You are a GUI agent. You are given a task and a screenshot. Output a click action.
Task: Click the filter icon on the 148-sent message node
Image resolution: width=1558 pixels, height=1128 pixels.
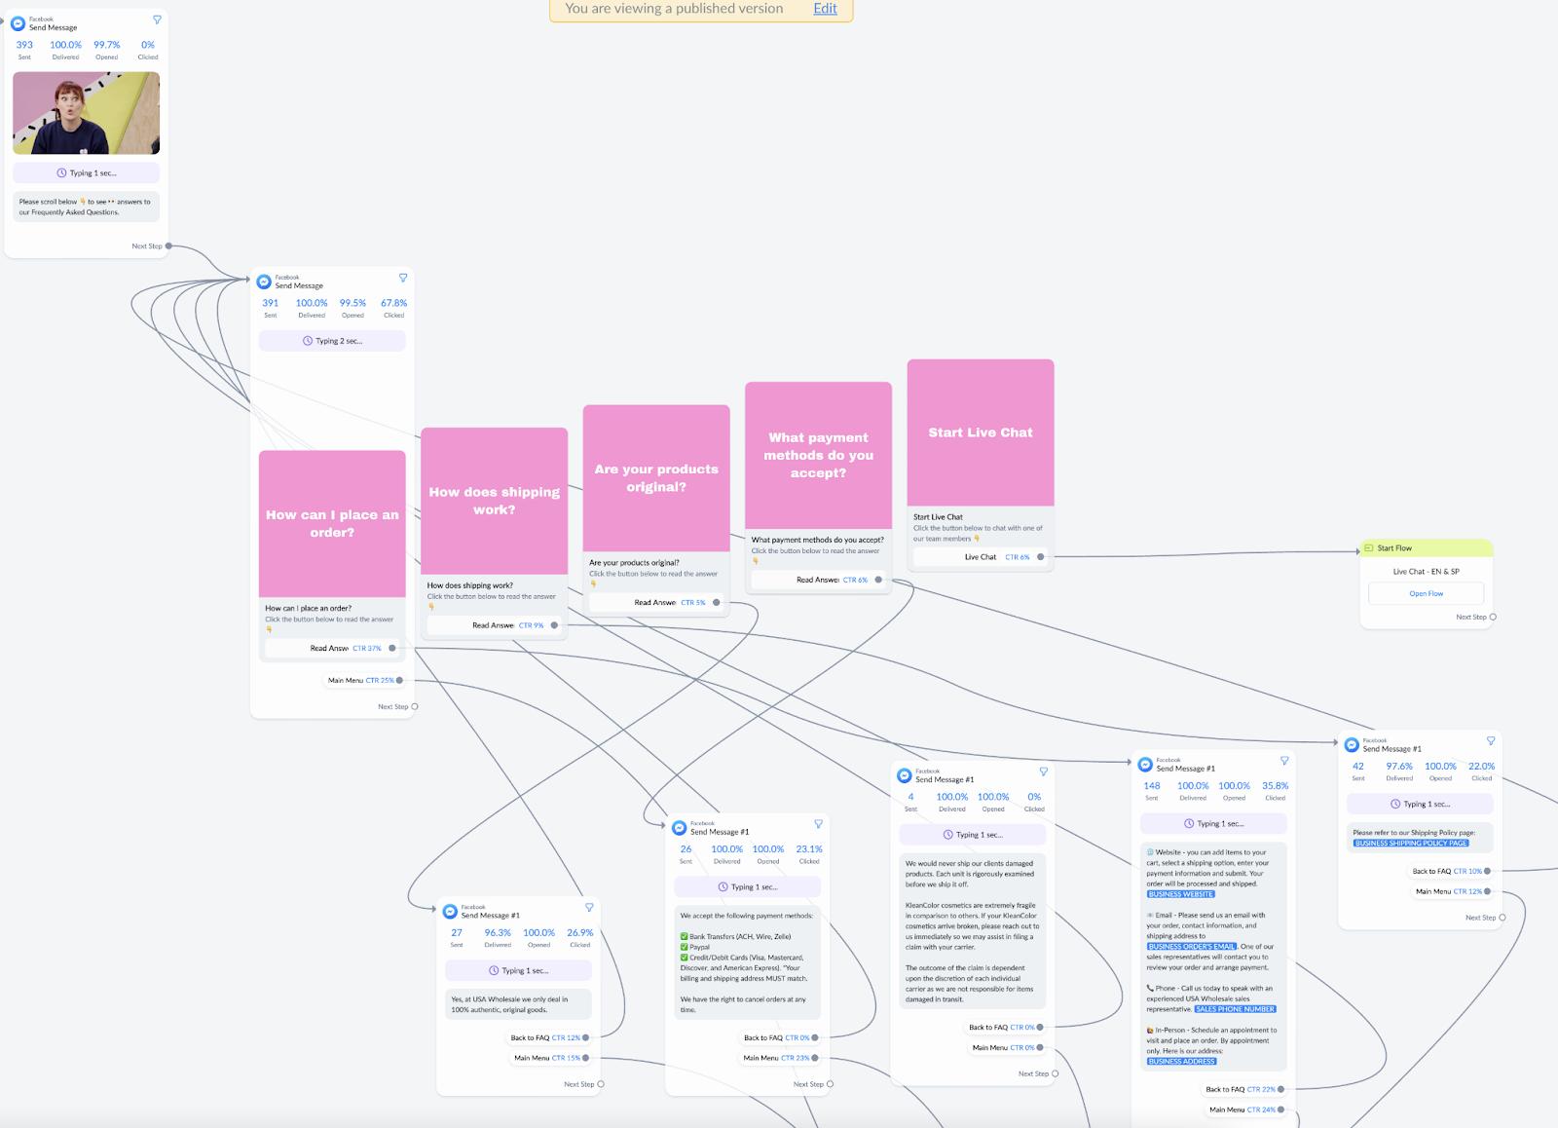point(1284,761)
